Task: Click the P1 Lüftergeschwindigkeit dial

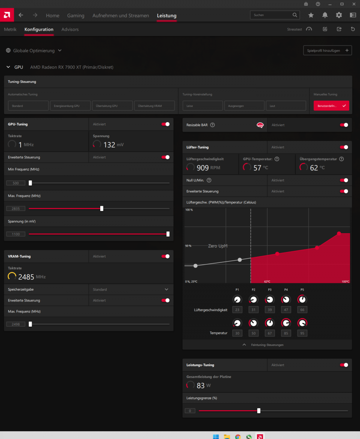Action: tap(237, 300)
